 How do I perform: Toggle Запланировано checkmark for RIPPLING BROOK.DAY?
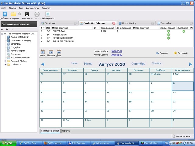(168, 38)
